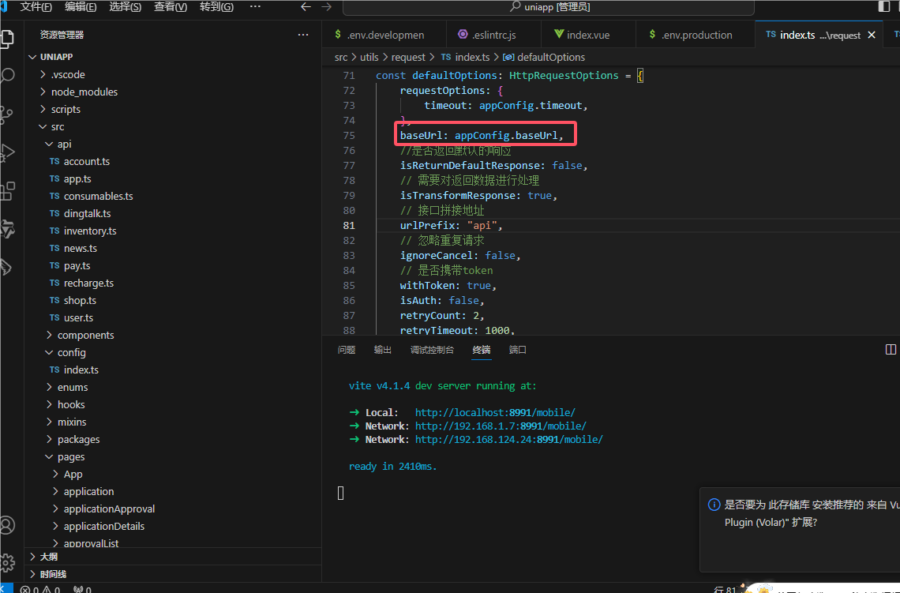Switch to the 调试控制台 panel tab

pyautogui.click(x=432, y=350)
